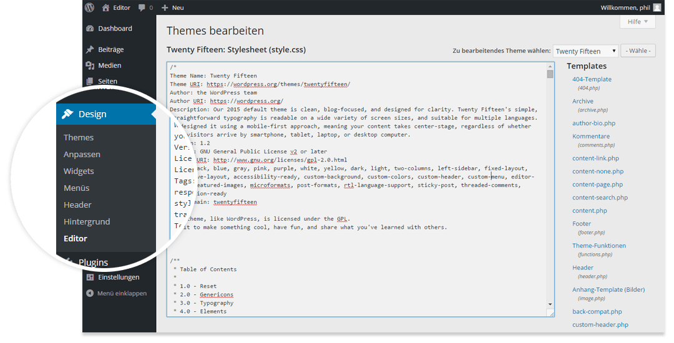Viewport: 674px width, 343px height.
Task: Open content-none.php template
Action: click(597, 171)
